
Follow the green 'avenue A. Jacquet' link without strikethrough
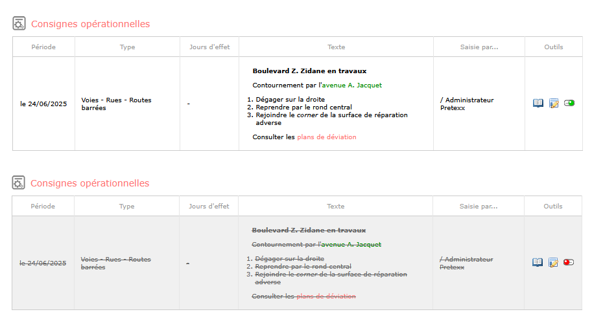tap(352, 85)
